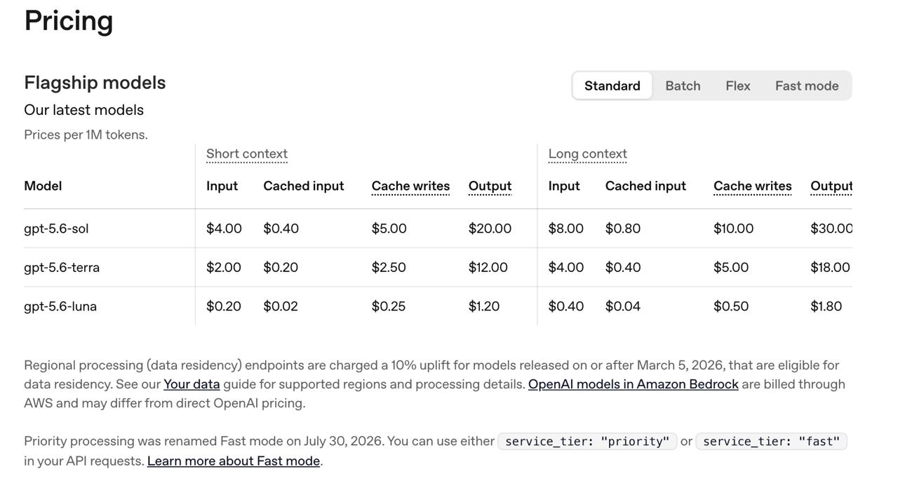Select the gpt-5.6-luna model row
Screen dimensions: 898x483
coord(438,306)
